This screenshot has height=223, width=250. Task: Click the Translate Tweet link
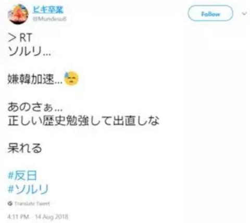(x=32, y=204)
